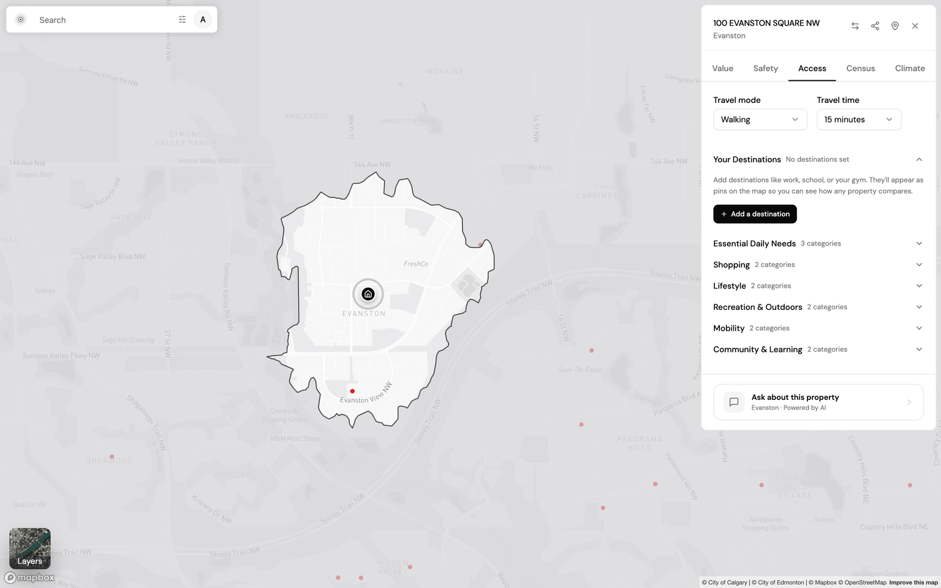The height and width of the screenshot is (588, 941).
Task: Open the Travel time 15 minutes dropdown
Action: click(x=859, y=119)
